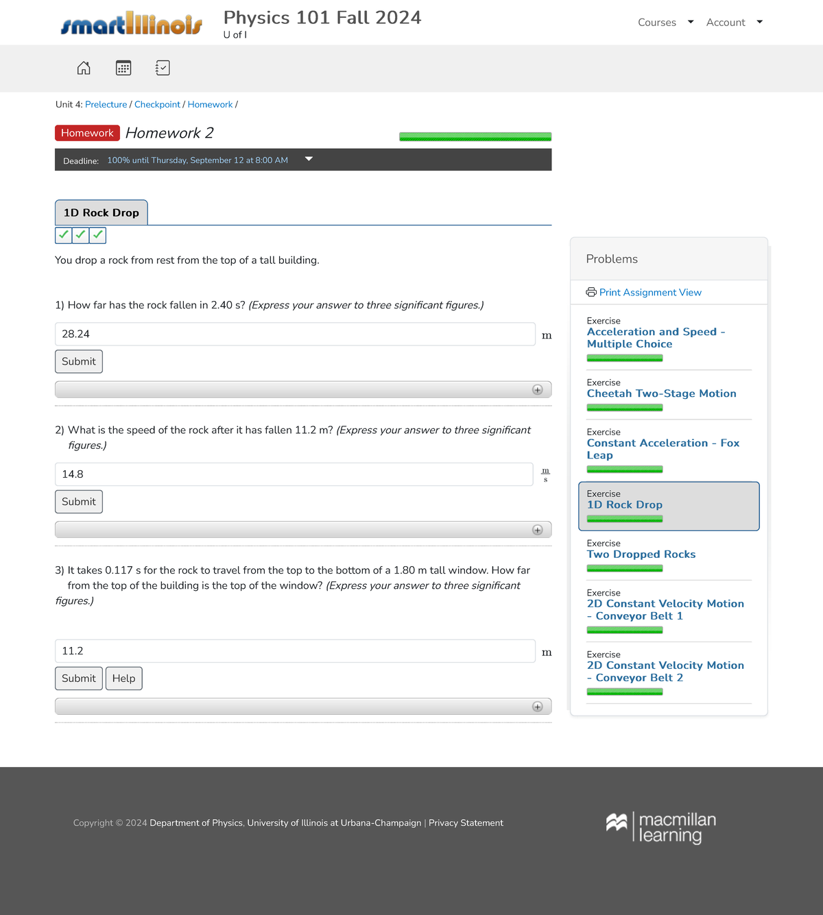Click the smart Illinois logo
Viewport: 823px width, 915px height.
132,24
